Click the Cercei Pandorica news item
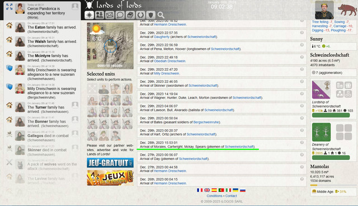 pos(43,11)
